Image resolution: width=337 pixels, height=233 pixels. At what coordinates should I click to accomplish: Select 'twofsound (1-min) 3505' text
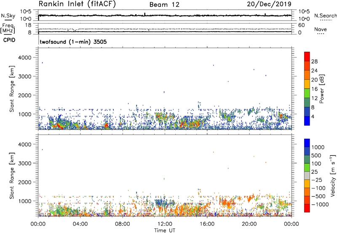tap(73, 42)
